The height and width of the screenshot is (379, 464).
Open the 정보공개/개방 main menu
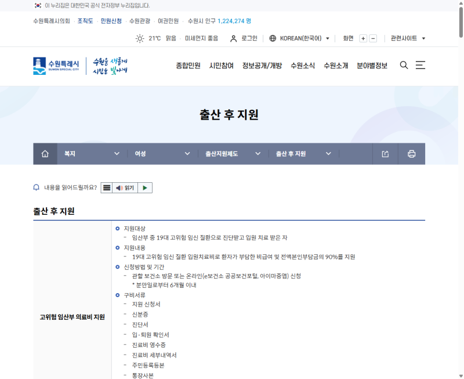pyautogui.click(x=262, y=66)
